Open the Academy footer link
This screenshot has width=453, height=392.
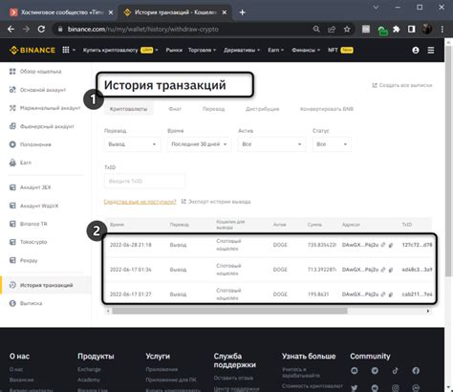[x=89, y=380]
